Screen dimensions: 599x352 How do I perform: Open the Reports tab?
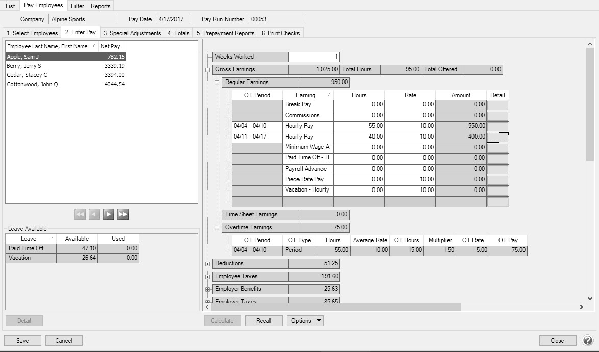tap(101, 6)
